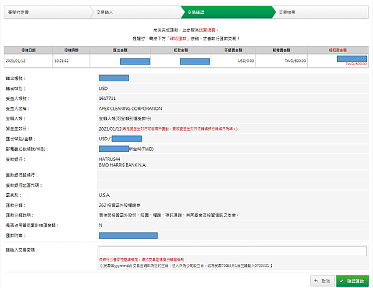
Task: Click the red notice text under the password field
Action: pyautogui.click(x=141, y=259)
